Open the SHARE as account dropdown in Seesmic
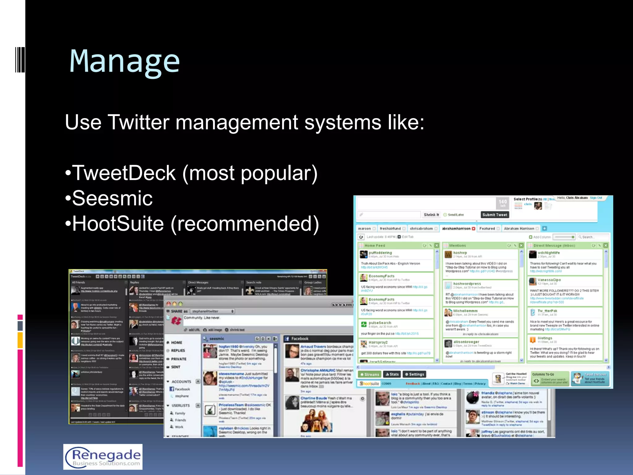The height and width of the screenshot is (475, 633). pos(213,311)
